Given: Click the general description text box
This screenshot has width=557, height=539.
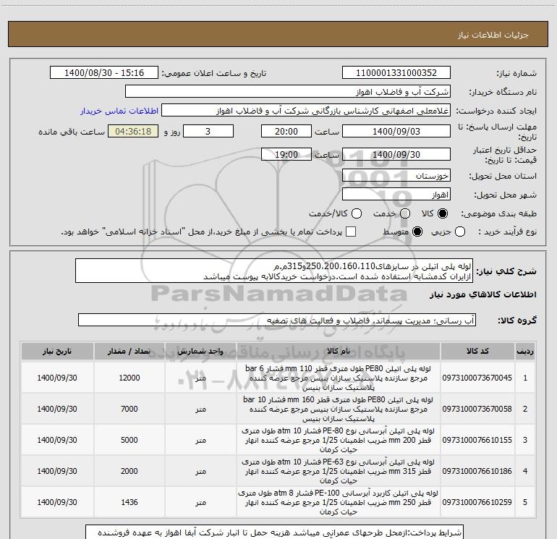Looking at the screenshot, I should [x=274, y=271].
